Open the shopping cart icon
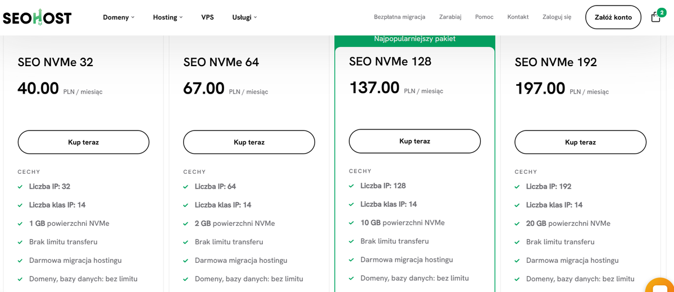Viewport: 674px width, 292px height. 655,17
